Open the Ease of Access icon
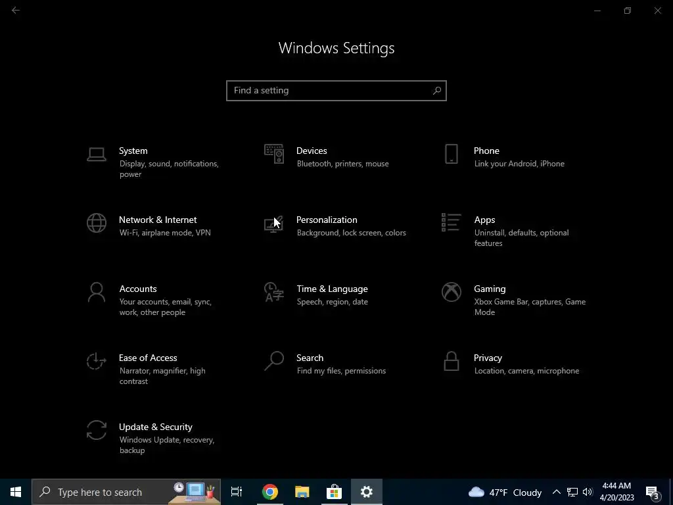 pyautogui.click(x=96, y=361)
